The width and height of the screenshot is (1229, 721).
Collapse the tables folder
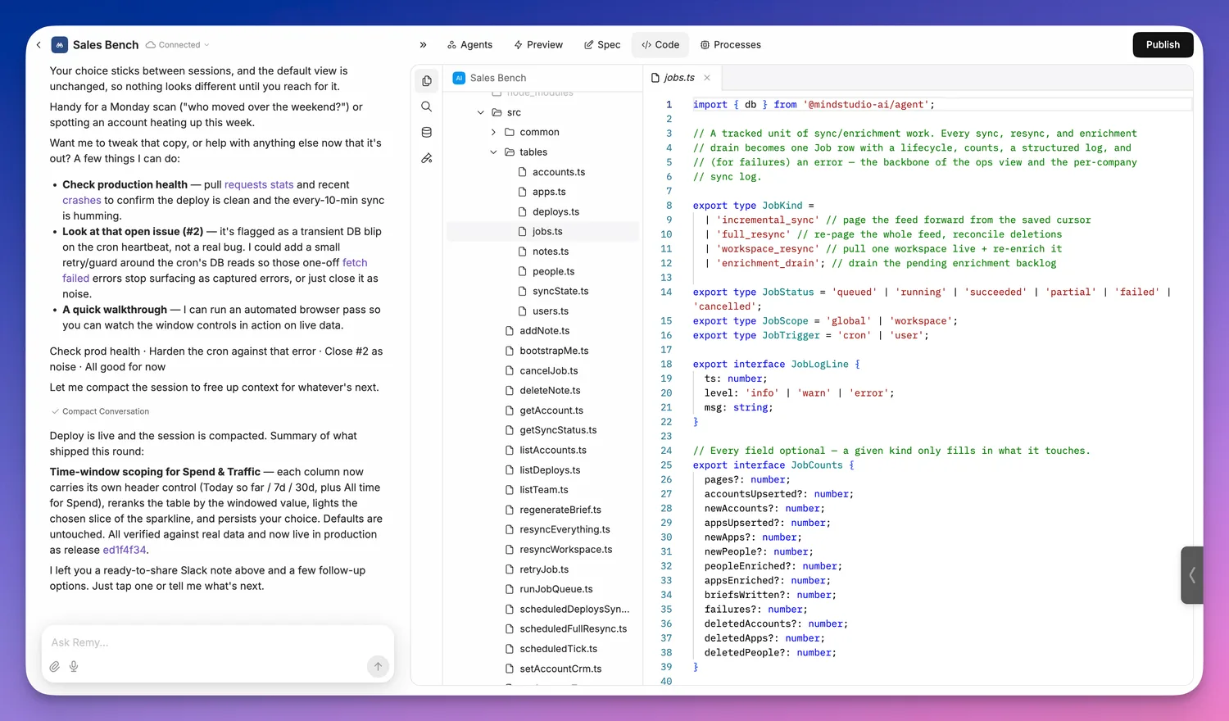494,152
